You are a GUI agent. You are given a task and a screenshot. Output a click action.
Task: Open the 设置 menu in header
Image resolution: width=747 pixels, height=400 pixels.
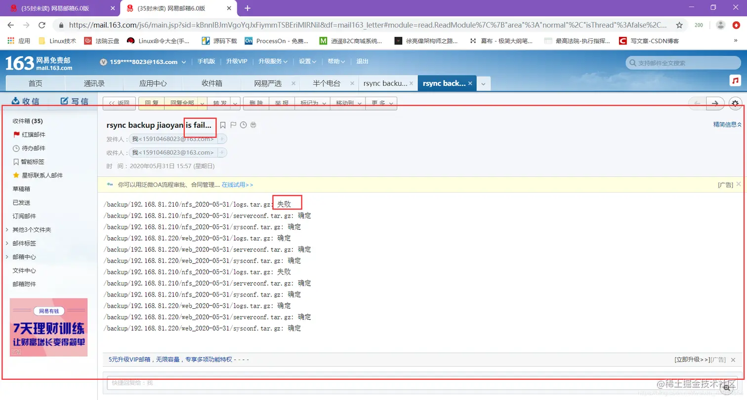(307, 62)
